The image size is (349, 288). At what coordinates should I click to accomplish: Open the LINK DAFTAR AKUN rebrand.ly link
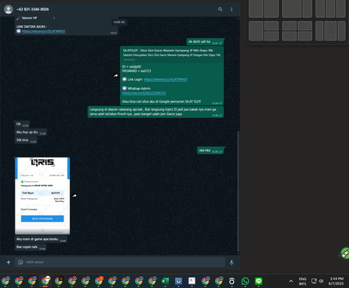[x=43, y=31]
